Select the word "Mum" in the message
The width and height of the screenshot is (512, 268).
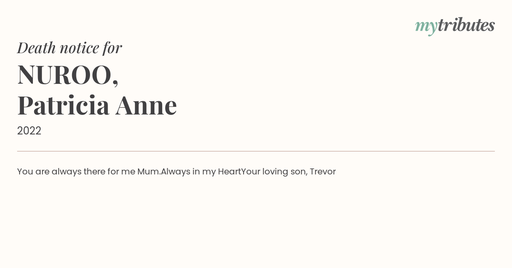(x=148, y=171)
